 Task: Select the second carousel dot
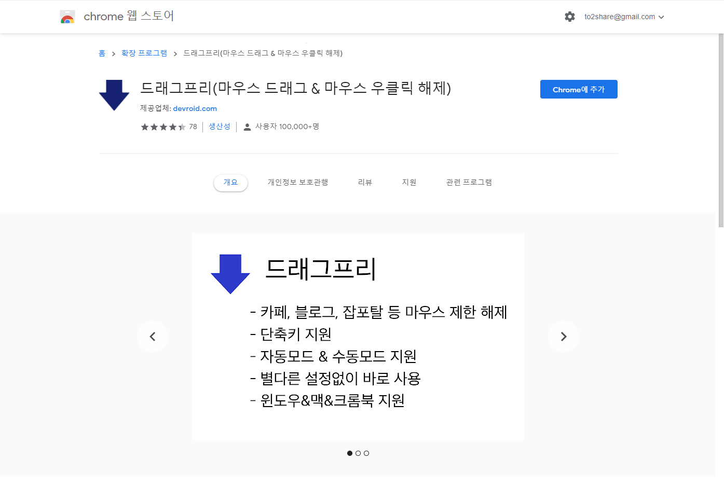[x=358, y=453]
